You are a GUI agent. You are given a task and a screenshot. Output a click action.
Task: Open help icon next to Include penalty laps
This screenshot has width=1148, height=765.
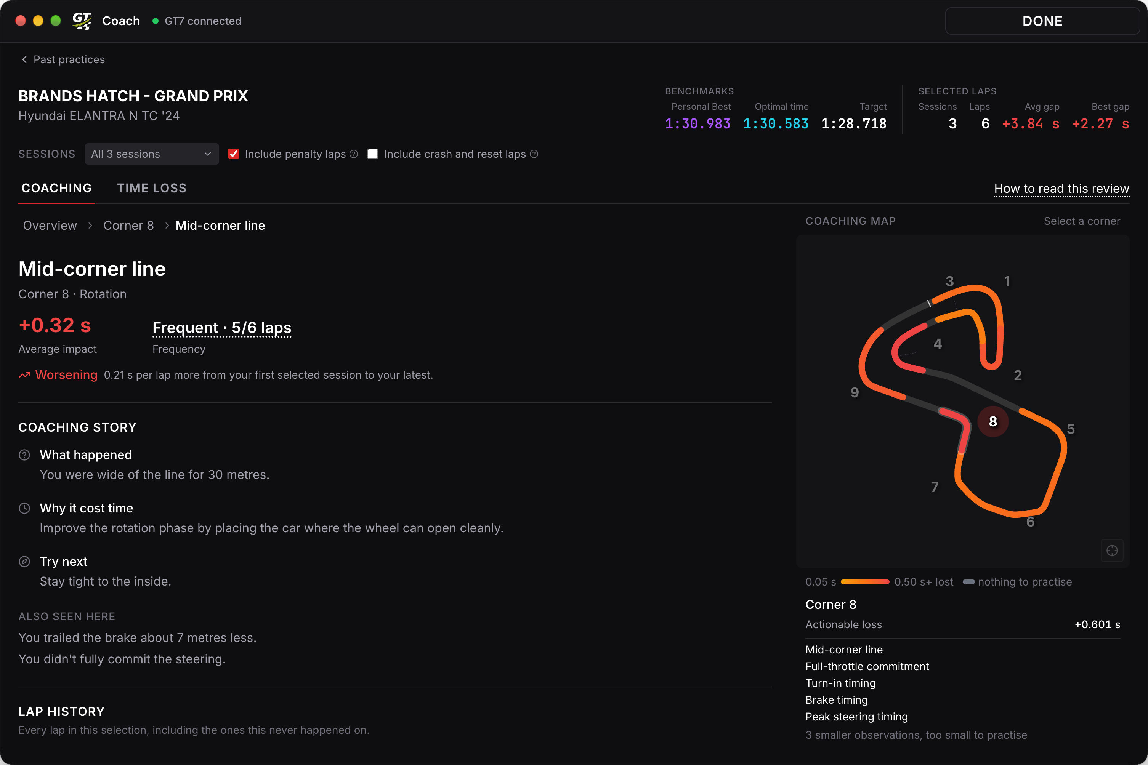click(x=354, y=154)
